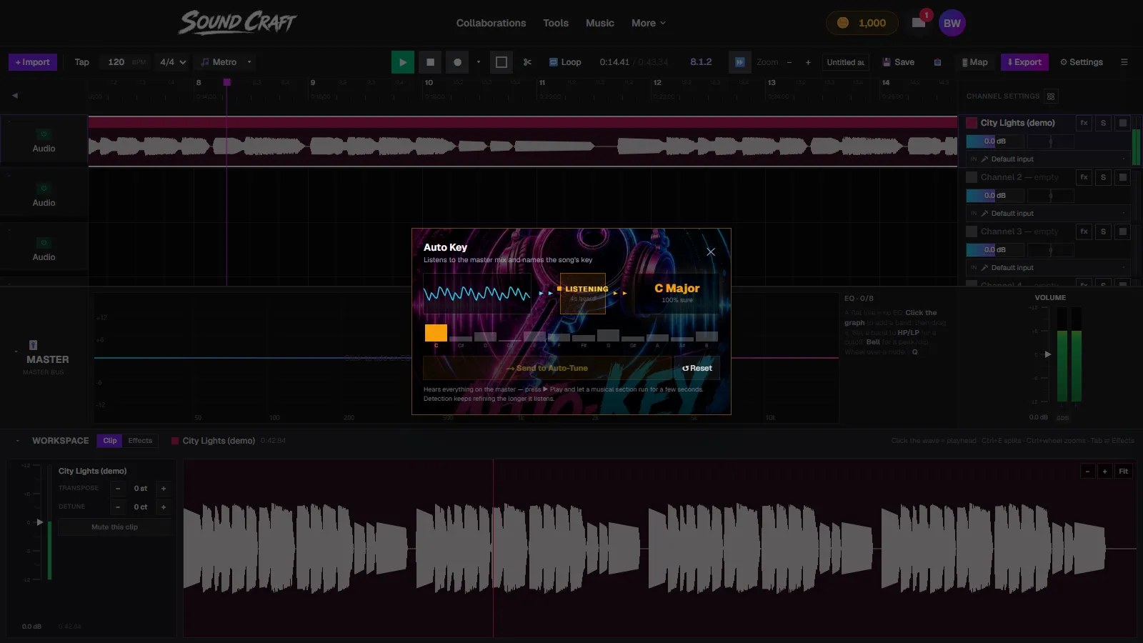Open City Lights (demo) Default input dropdown

(x=1048, y=159)
